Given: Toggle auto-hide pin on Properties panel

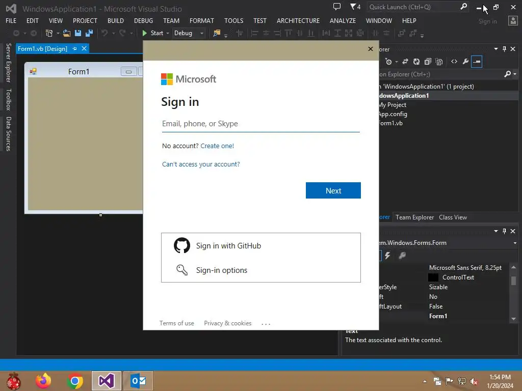Looking at the screenshot, I should [504, 231].
